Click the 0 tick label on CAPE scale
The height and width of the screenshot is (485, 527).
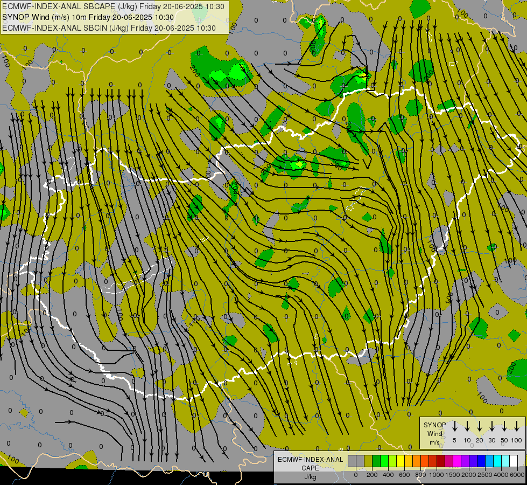click(356, 475)
